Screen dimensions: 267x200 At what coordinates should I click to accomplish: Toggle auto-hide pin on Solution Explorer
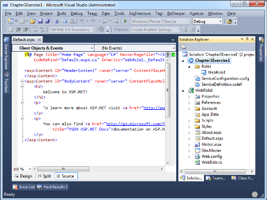point(247,39)
